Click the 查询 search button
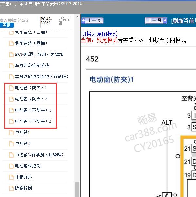 pos(7,25)
